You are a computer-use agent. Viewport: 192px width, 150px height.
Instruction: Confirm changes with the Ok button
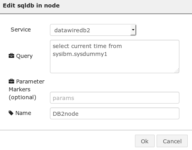pyautogui.click(x=145, y=141)
